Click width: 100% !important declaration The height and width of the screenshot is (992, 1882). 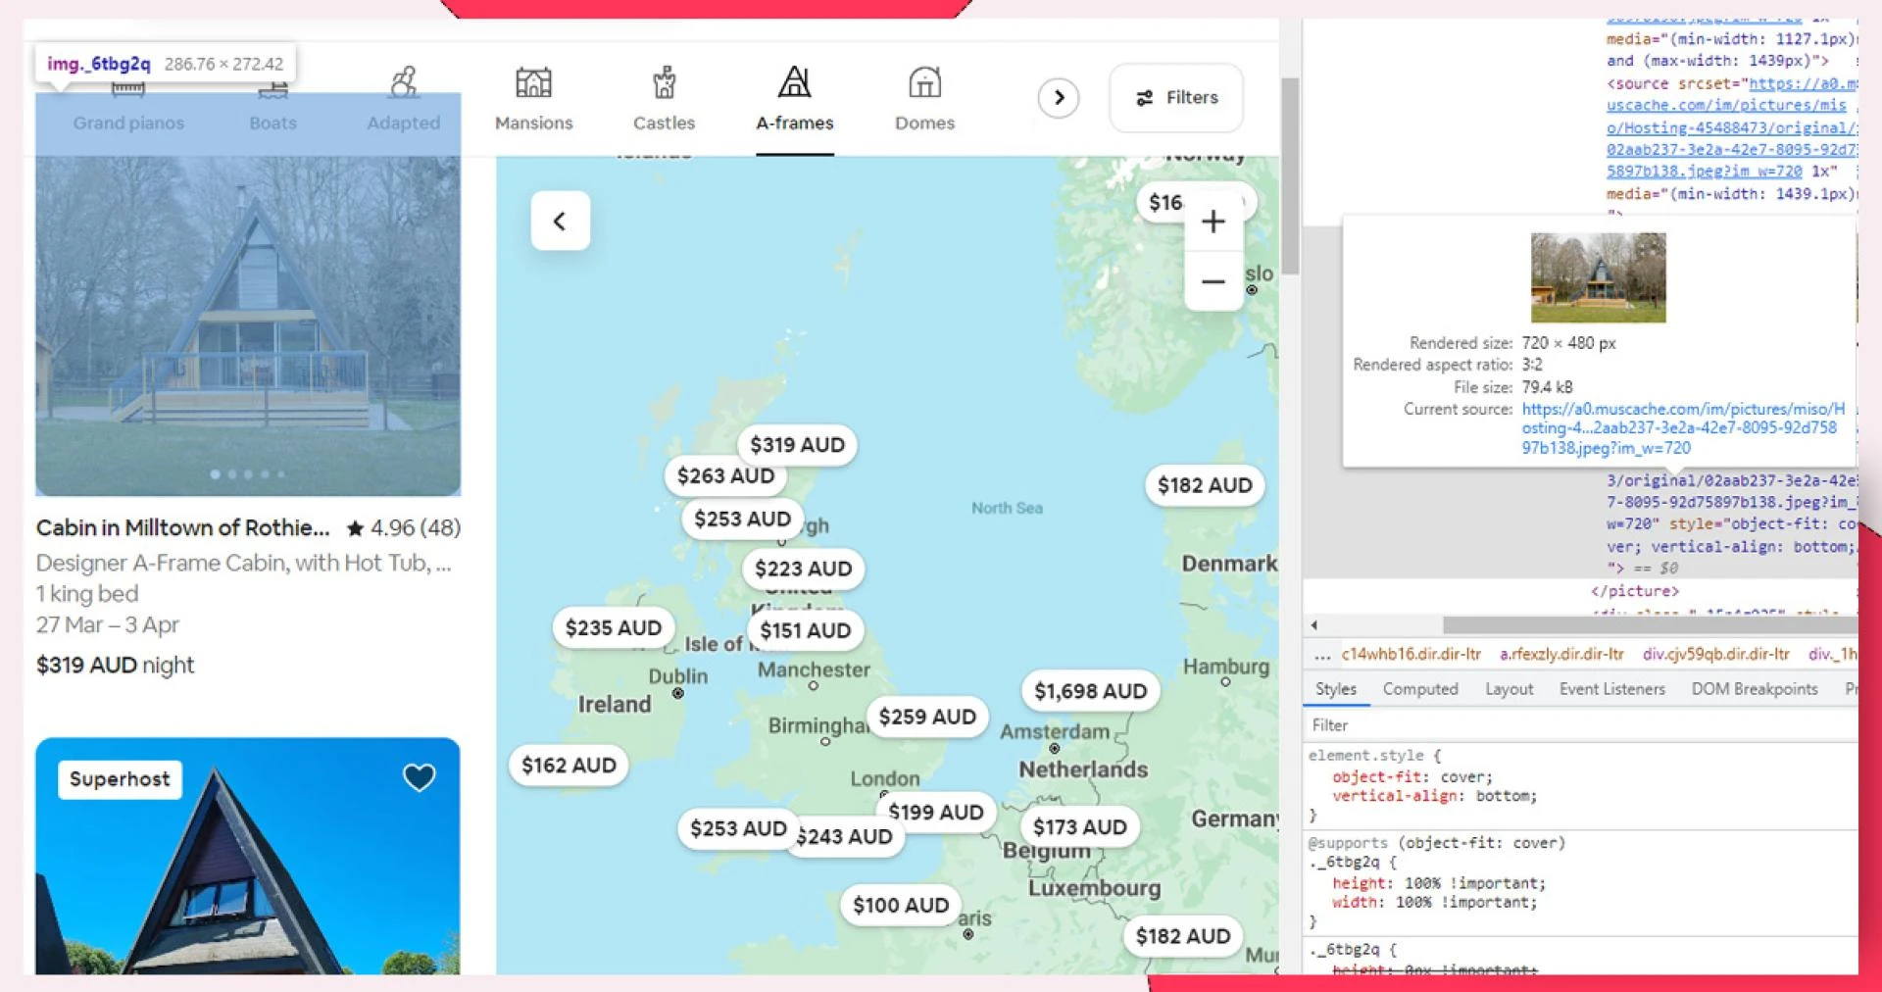[1434, 903]
